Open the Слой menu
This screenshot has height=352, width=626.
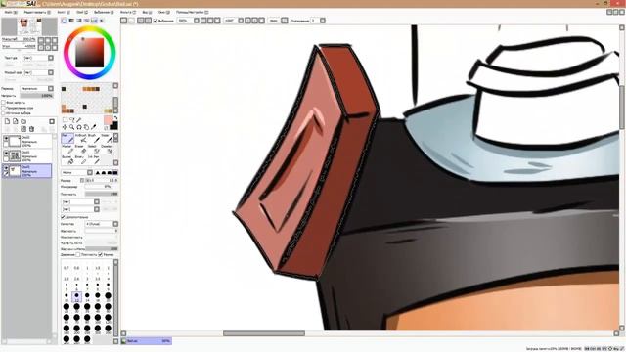(82, 13)
